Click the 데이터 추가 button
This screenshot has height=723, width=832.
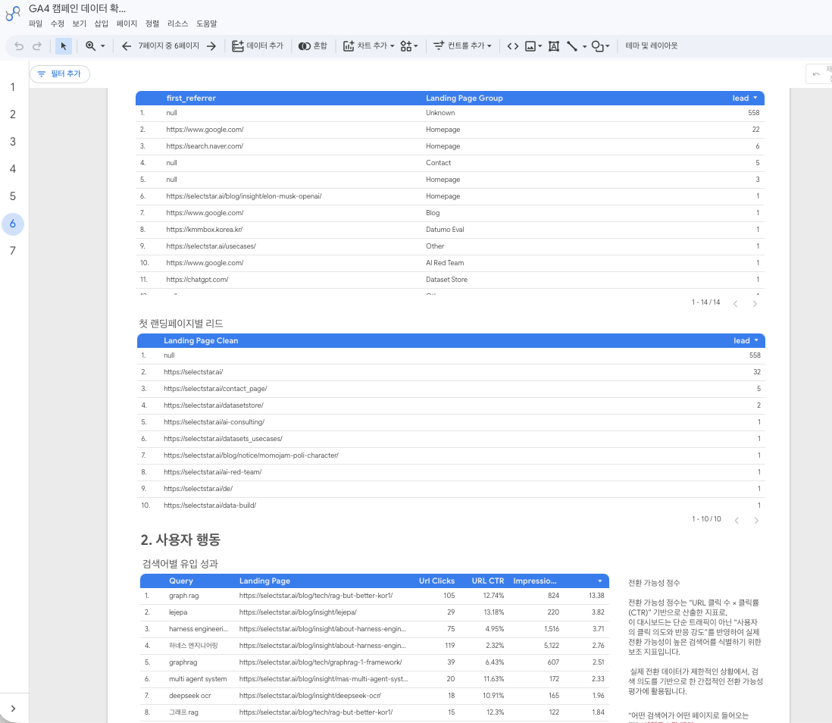258,45
